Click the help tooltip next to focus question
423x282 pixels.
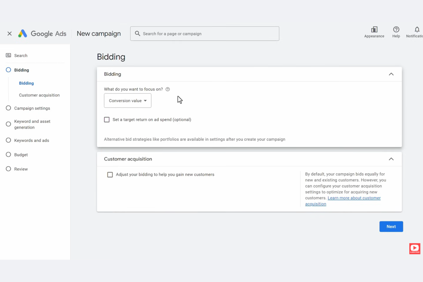pyautogui.click(x=167, y=89)
